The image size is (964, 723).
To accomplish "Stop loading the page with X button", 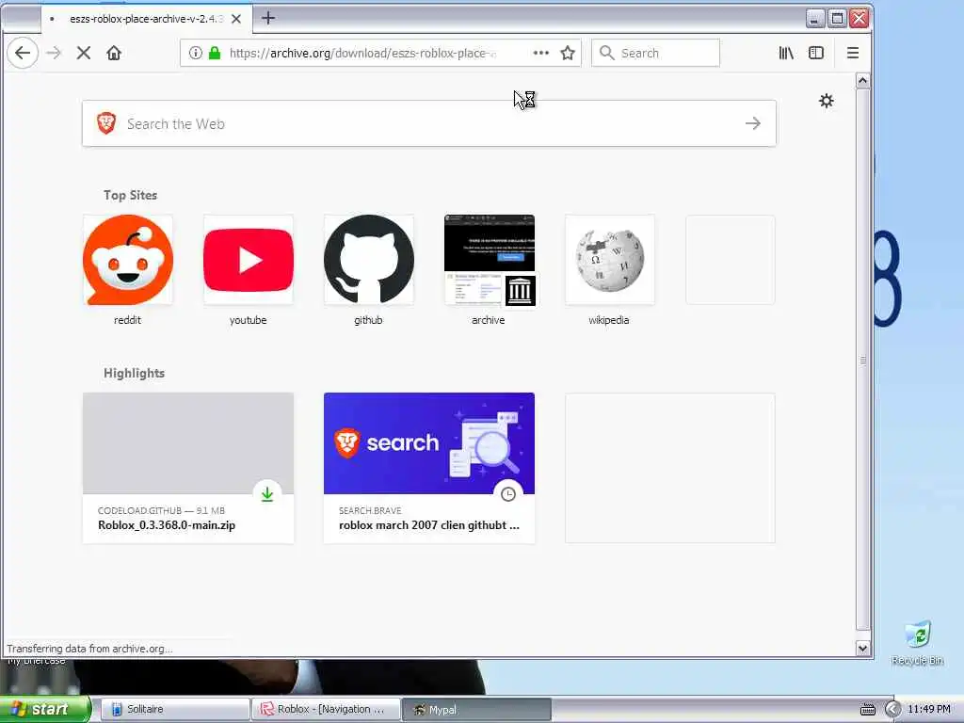I will (84, 53).
